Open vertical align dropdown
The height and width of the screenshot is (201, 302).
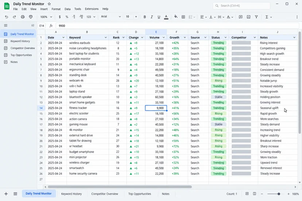coord(212,17)
